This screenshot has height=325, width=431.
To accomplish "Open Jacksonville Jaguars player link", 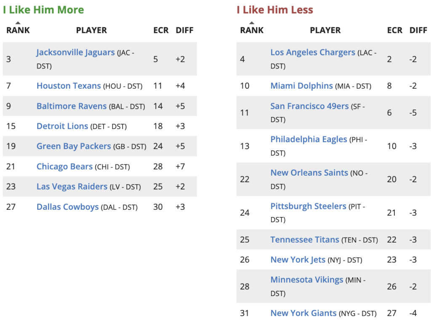I will pyautogui.click(x=75, y=53).
